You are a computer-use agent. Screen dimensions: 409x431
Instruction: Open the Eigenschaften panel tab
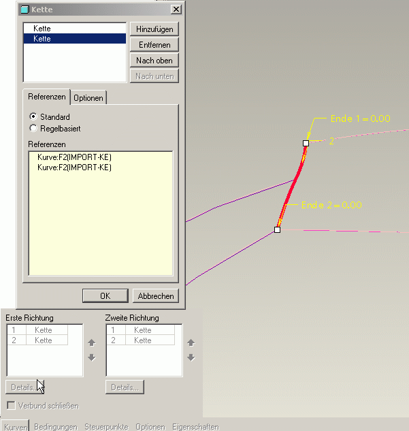[x=195, y=427]
